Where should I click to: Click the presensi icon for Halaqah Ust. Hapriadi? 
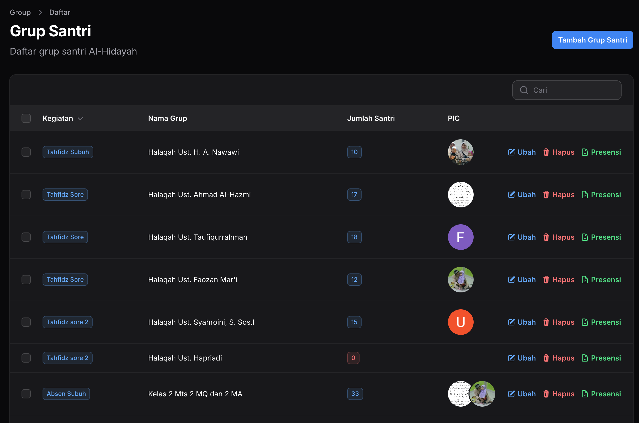click(585, 358)
